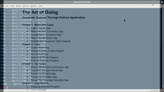This screenshot has width=164, height=92.
Task: Click 'Chapter 1: Basic Data Types' heading
Action: click(38, 25)
